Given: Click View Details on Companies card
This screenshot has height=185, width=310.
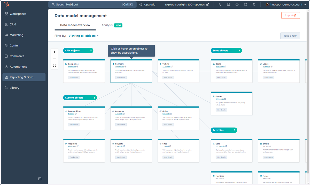Looking at the screenshot, I should 74,77.
